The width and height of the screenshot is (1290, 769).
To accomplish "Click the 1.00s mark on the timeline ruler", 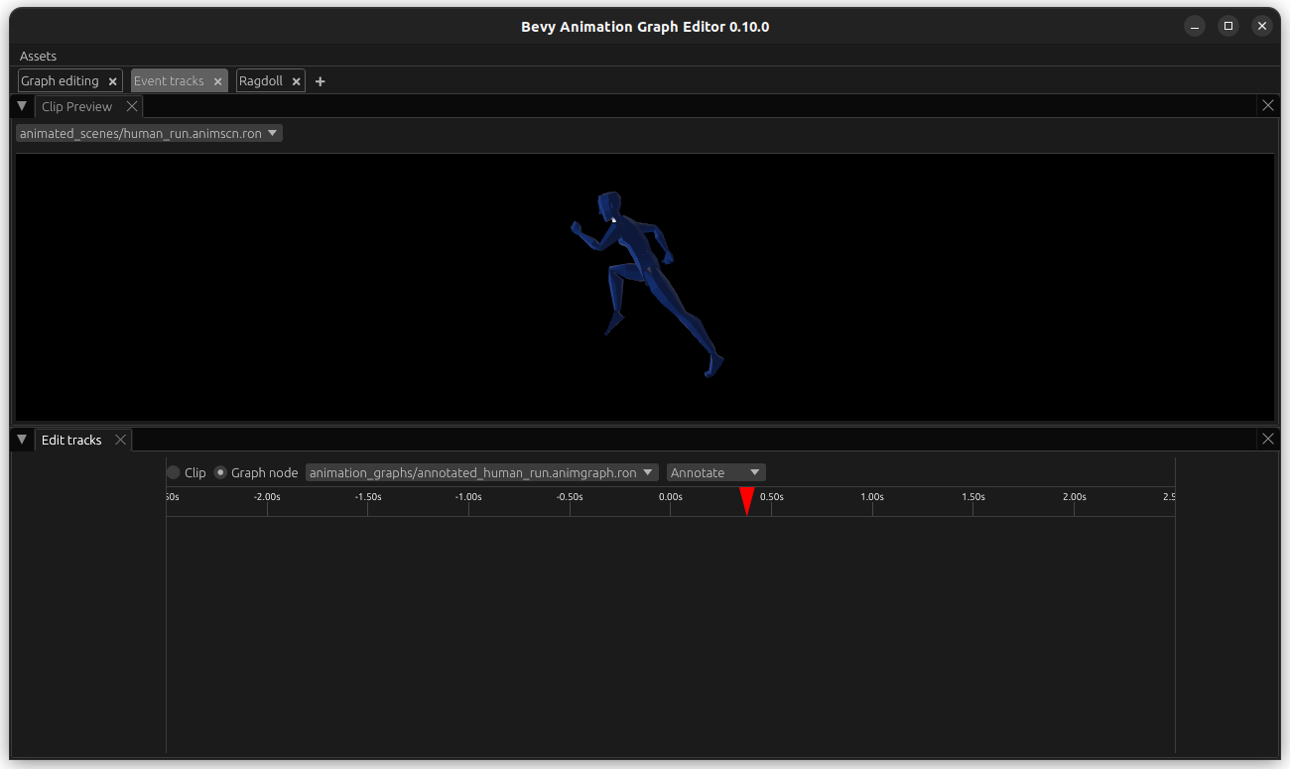I will [872, 496].
